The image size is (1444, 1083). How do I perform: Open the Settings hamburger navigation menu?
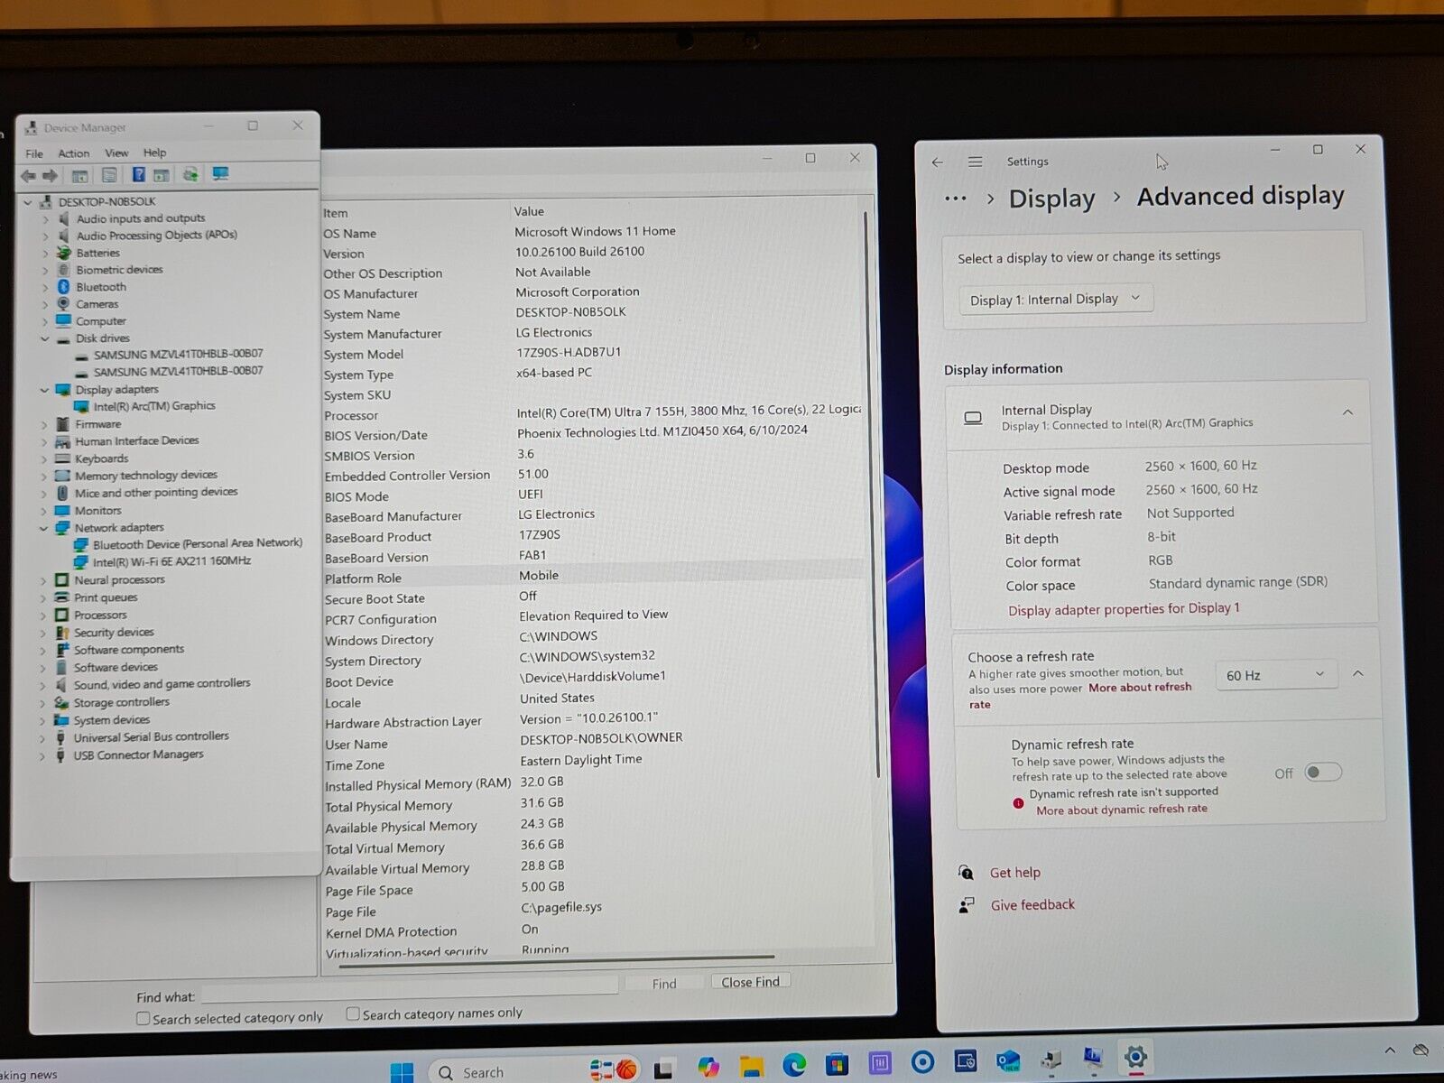(975, 162)
